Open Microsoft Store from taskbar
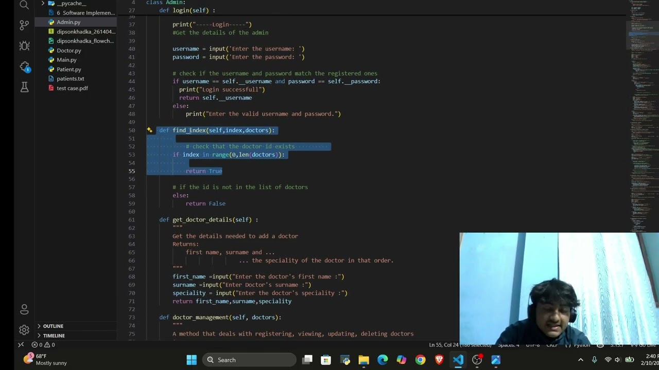Image resolution: width=659 pixels, height=370 pixels. click(x=326, y=360)
